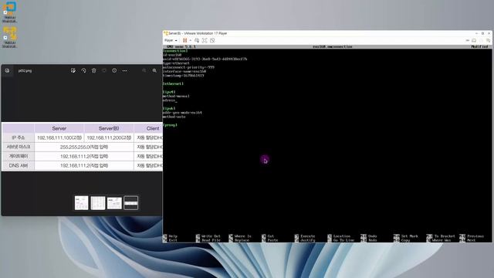Viewport: 494px width, 278px height.
Task: Click the 192.168.111.100 IP cell
Action: coord(59,137)
